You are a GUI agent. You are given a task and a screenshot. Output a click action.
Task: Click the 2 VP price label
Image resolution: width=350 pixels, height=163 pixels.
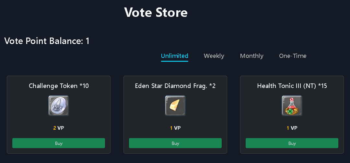(x=59, y=128)
